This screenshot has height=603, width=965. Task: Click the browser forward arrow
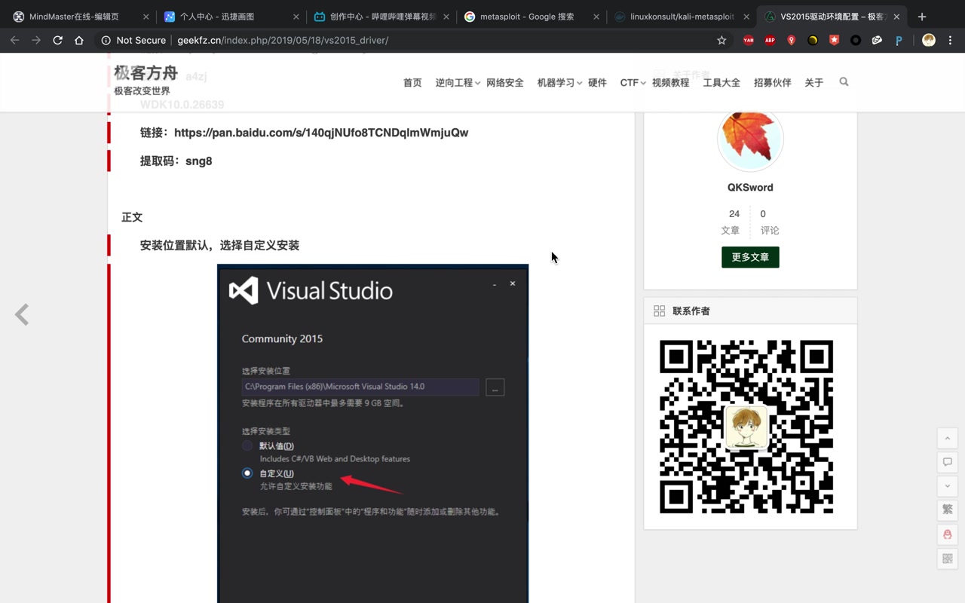[x=35, y=40]
